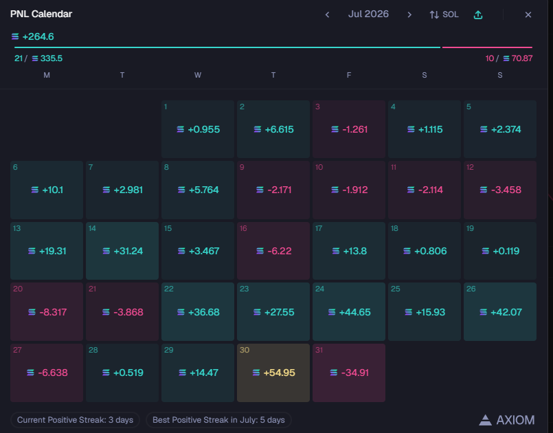Select day 31 loss -34.91
553x433 pixels.
[x=349, y=373]
